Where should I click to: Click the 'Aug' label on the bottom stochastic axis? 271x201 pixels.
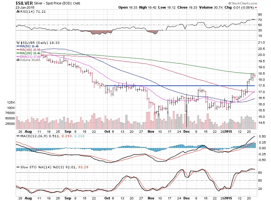[x=28, y=198]
